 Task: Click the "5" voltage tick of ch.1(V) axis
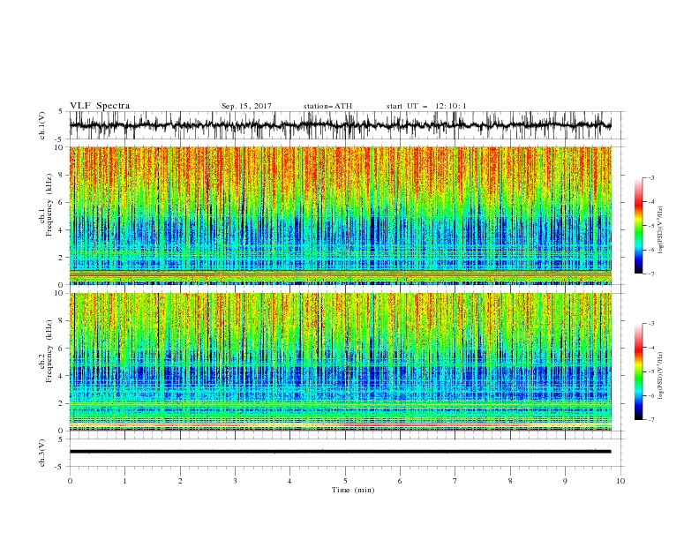pos(61,112)
